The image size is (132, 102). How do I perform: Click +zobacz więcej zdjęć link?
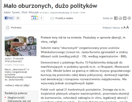point(17,85)
